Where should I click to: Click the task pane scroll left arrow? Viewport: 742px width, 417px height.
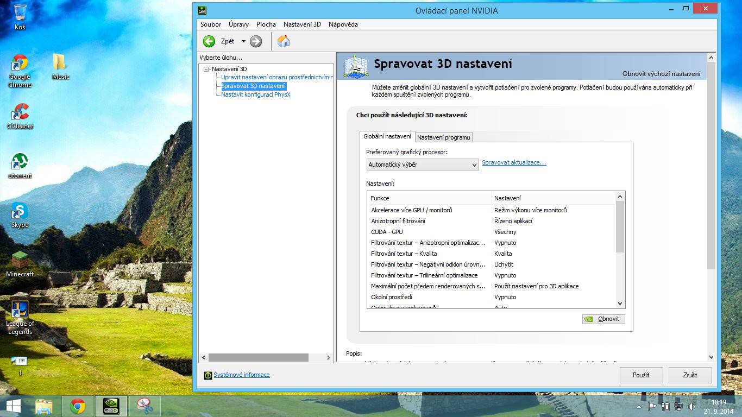point(204,357)
